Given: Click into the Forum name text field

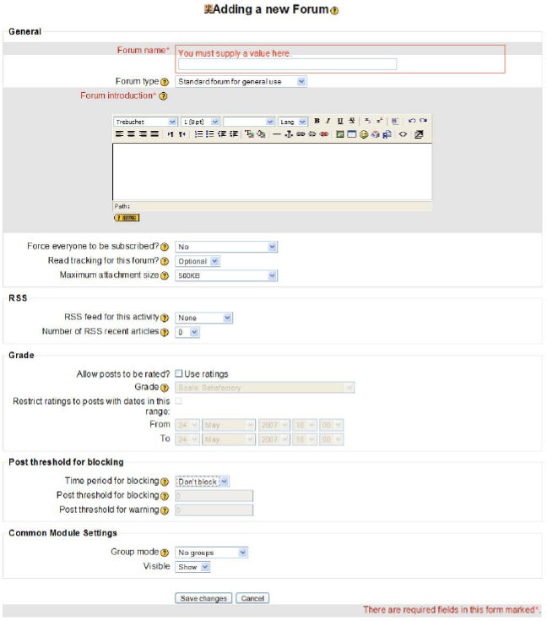Looking at the screenshot, I should [287, 64].
